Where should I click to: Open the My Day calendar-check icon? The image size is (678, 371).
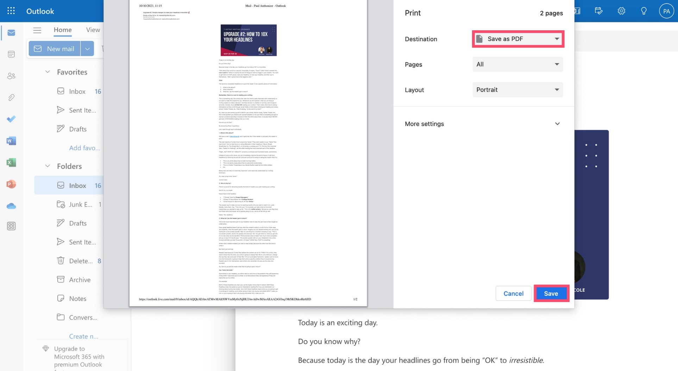pyautogui.click(x=598, y=11)
